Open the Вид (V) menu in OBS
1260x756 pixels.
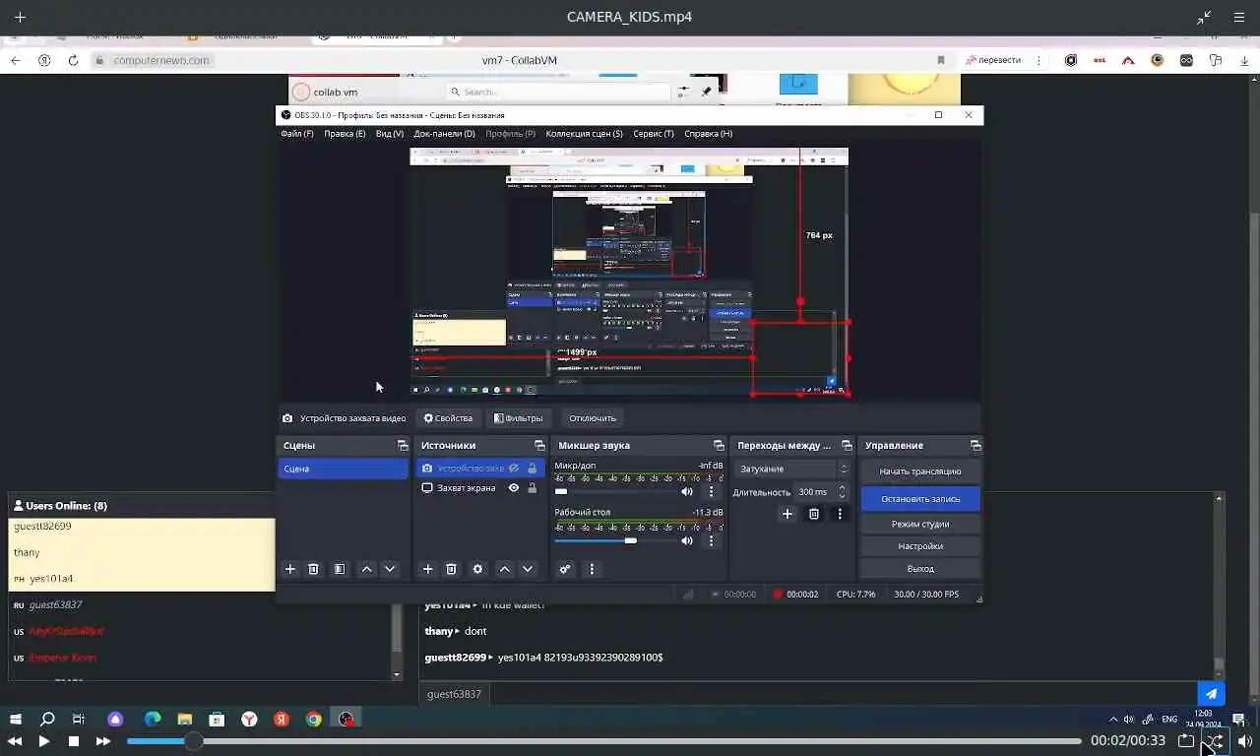(x=390, y=133)
